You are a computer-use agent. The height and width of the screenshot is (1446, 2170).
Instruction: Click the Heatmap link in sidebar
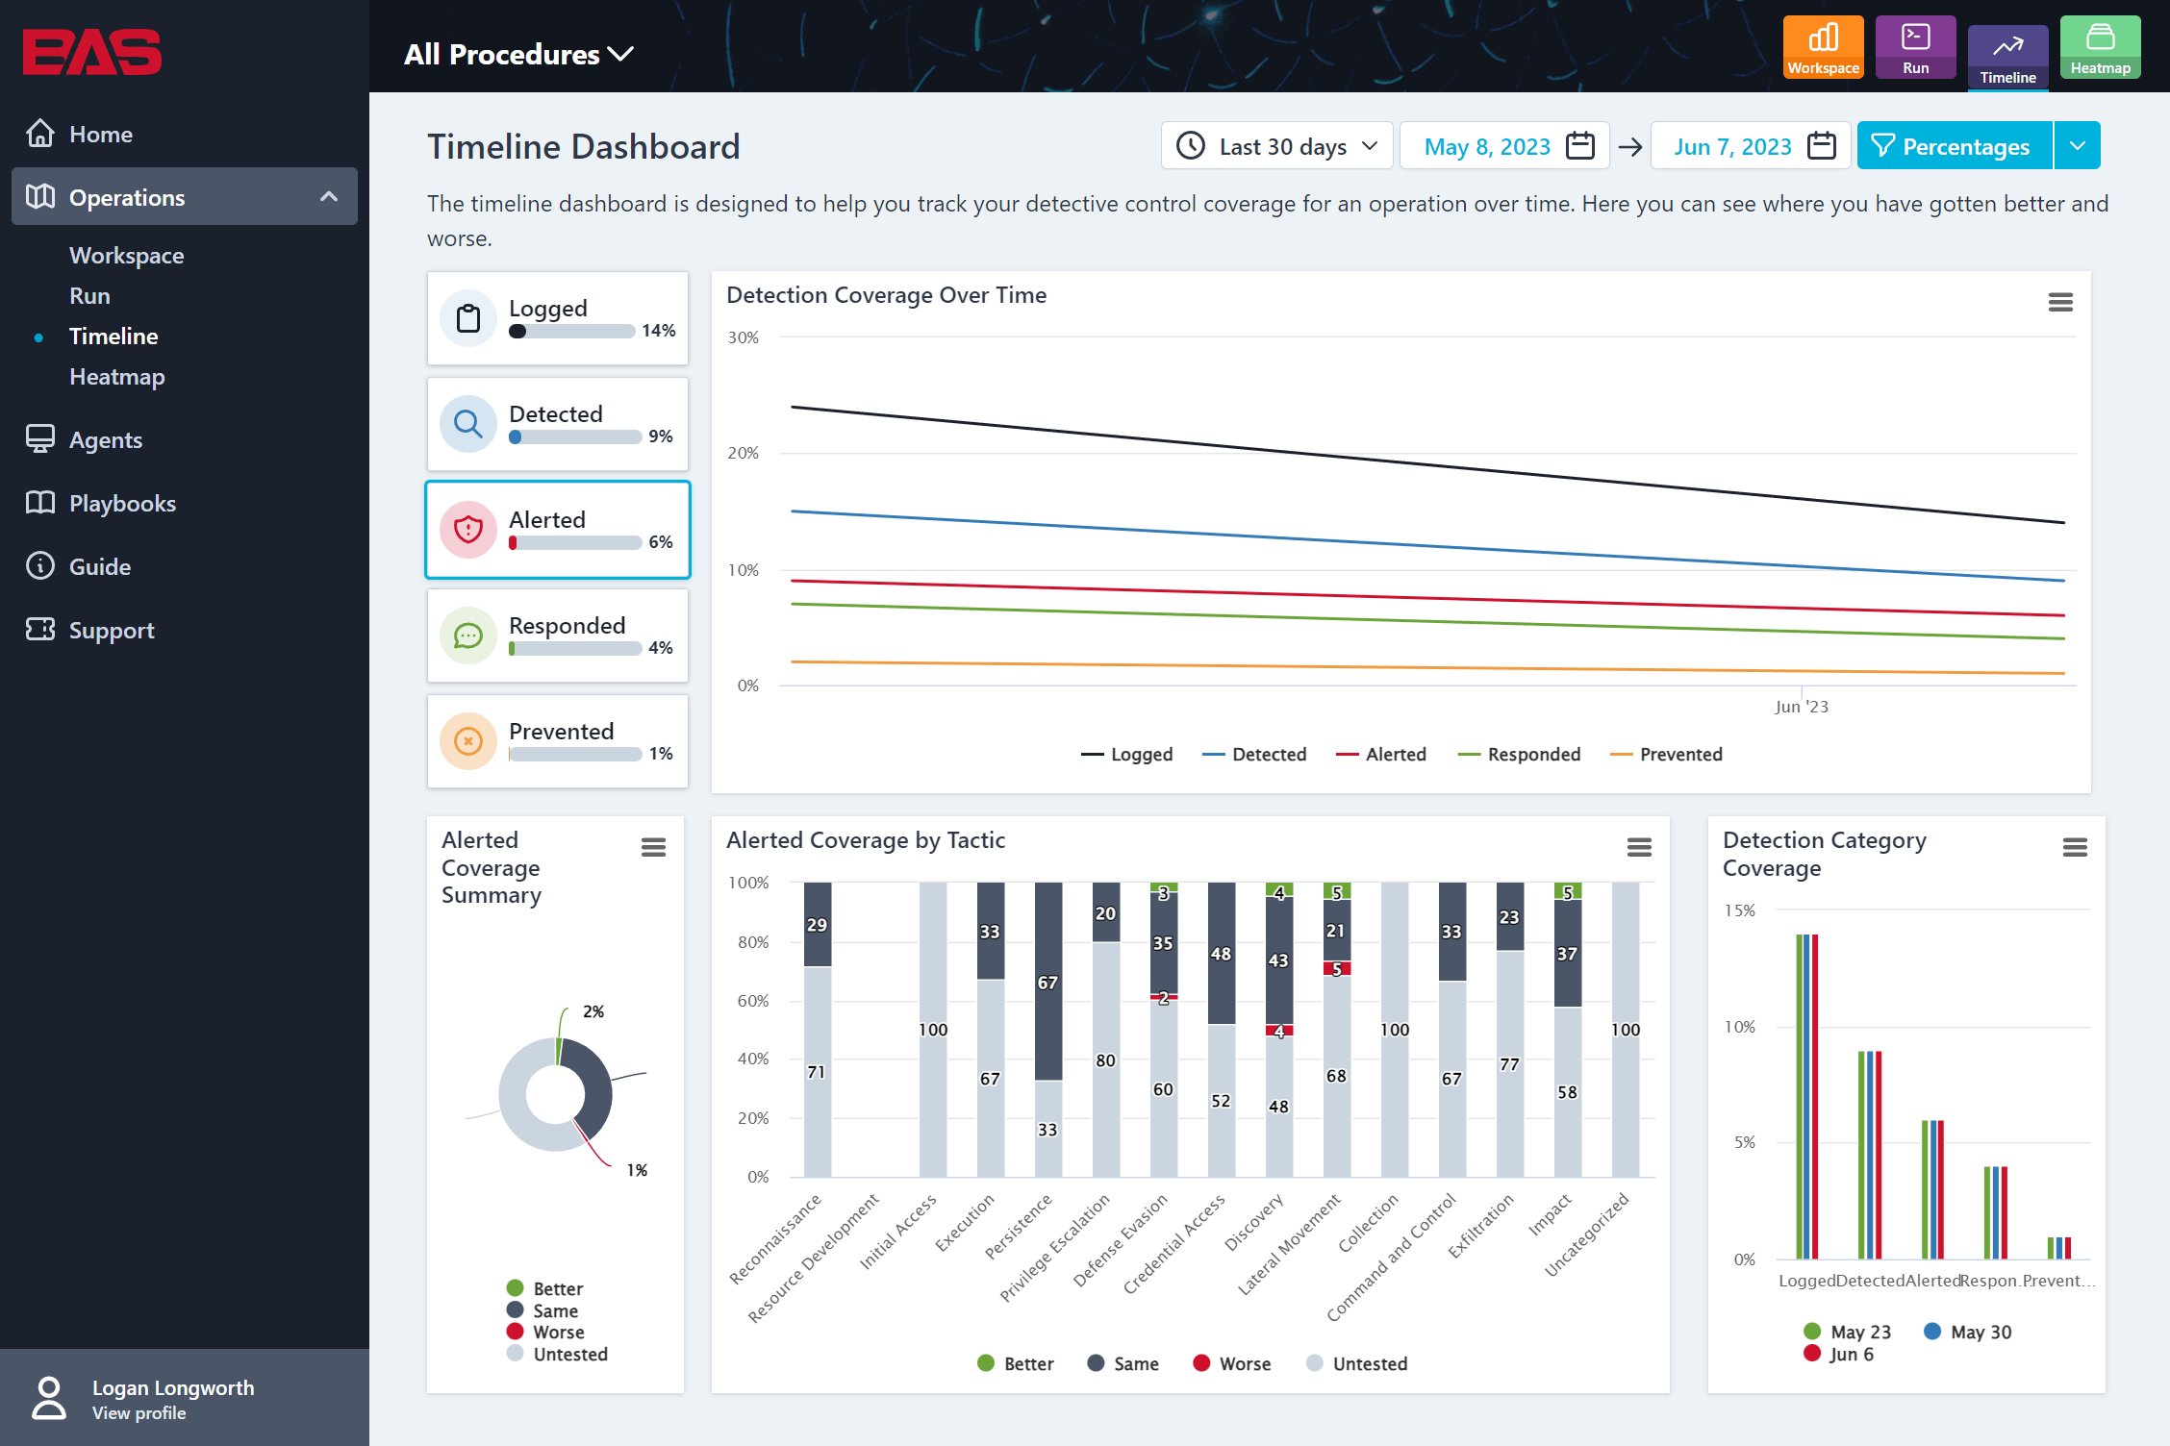pos(114,376)
